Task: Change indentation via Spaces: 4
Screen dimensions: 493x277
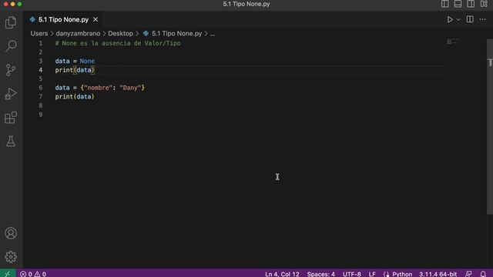Action: pyautogui.click(x=320, y=274)
